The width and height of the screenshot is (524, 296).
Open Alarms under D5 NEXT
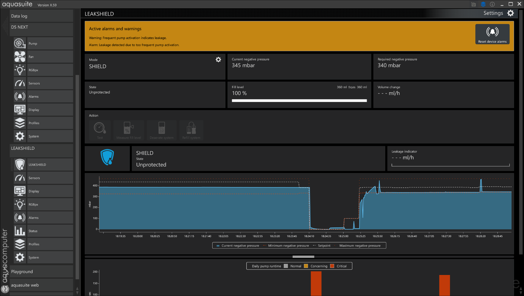pos(43,96)
